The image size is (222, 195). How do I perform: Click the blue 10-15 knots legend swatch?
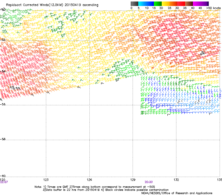pos(150,4)
